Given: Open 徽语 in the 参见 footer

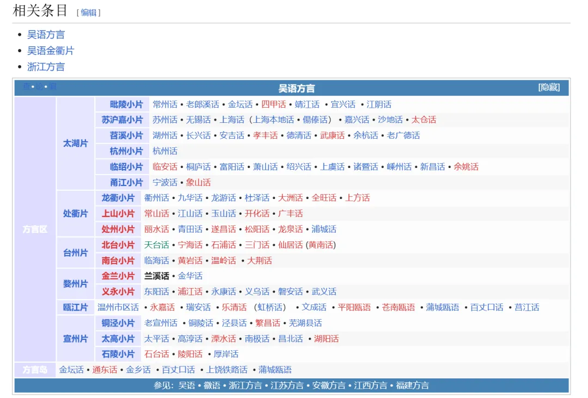Looking at the screenshot, I should pyautogui.click(x=212, y=385).
